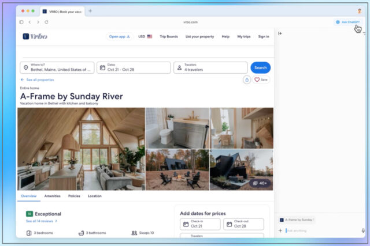Save property with heart button

click(x=261, y=80)
